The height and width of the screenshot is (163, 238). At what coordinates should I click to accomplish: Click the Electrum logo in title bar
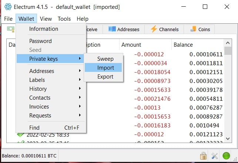tap(8, 7)
